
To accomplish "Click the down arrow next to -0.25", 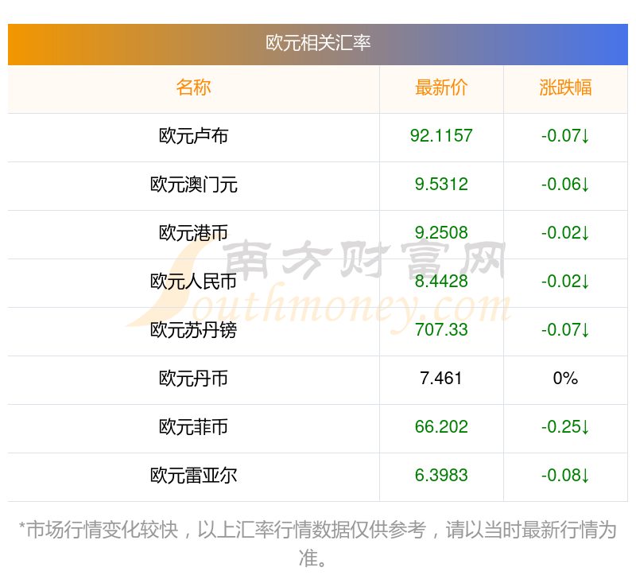I will [585, 427].
